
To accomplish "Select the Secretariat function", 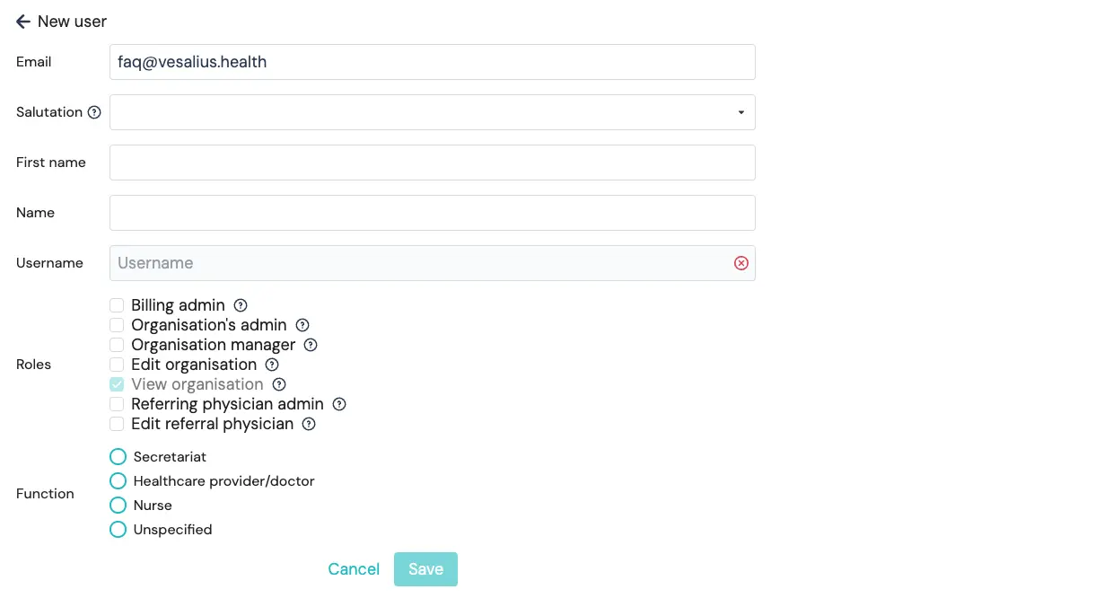I will click(118, 457).
